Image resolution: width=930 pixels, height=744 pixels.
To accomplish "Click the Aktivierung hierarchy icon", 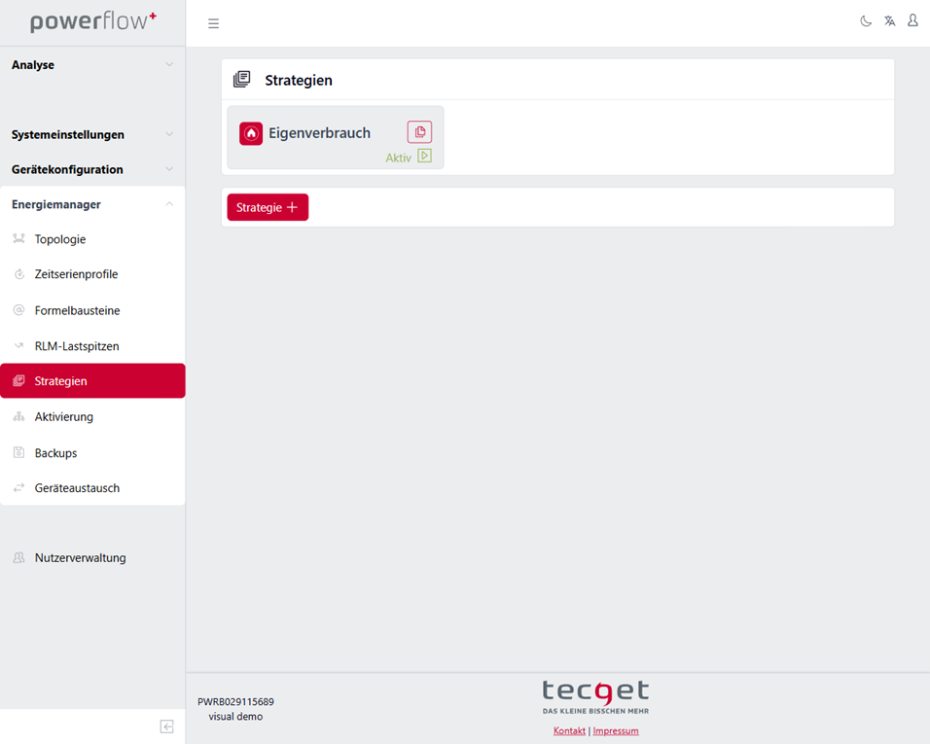I will click(x=19, y=417).
